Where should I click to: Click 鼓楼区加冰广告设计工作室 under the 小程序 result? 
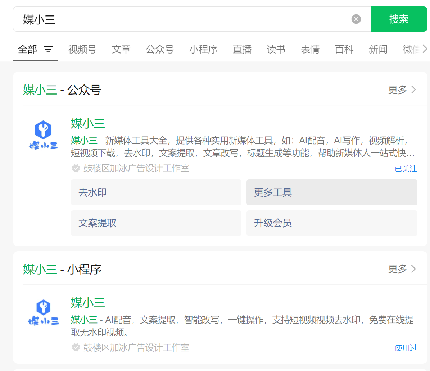pyautogui.click(x=136, y=348)
